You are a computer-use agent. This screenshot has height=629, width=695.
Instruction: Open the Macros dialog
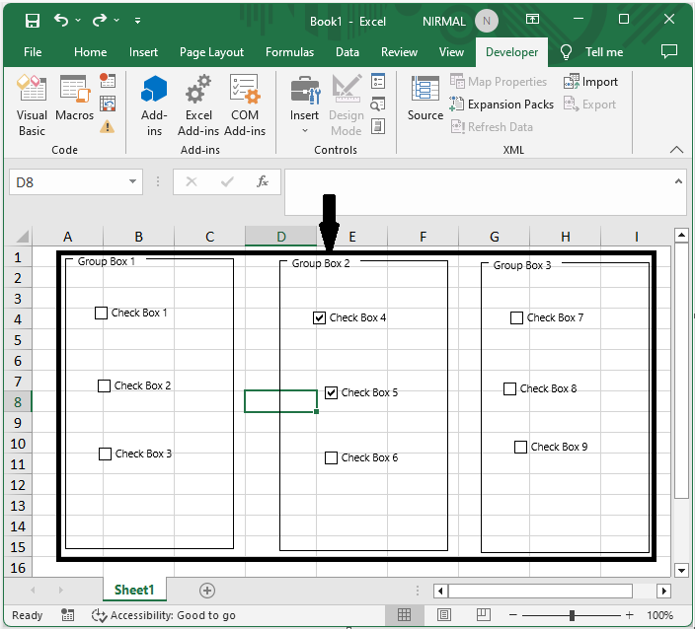pyautogui.click(x=74, y=99)
